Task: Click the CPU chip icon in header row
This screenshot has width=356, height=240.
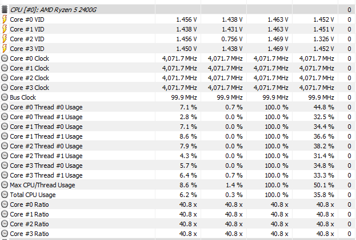Action: coord(5,10)
